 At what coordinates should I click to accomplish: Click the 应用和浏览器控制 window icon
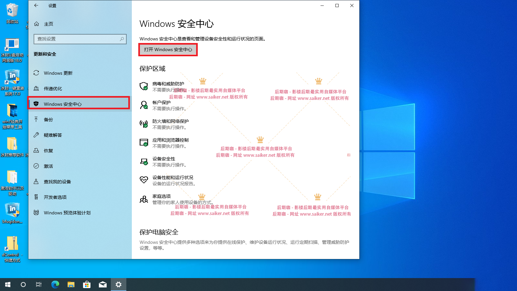pos(144,142)
